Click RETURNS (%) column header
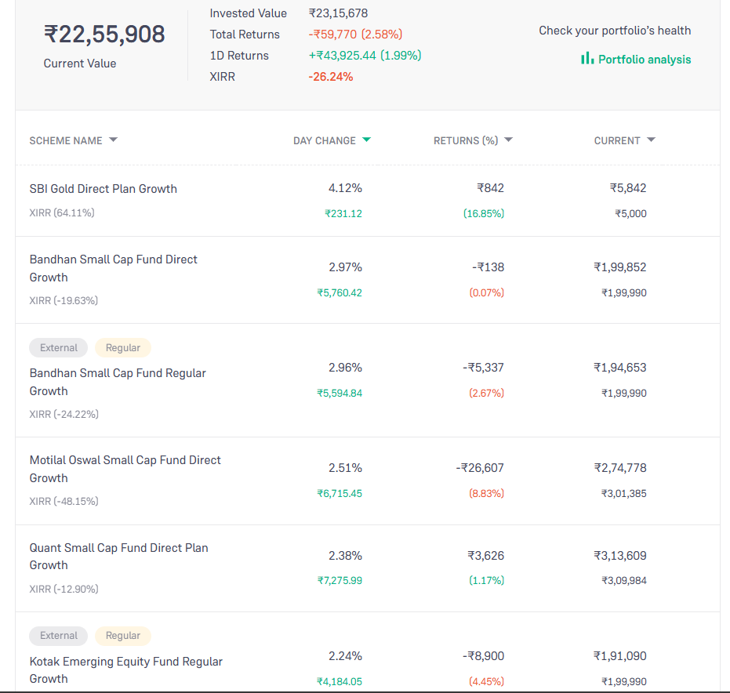730x693 pixels. (x=466, y=140)
